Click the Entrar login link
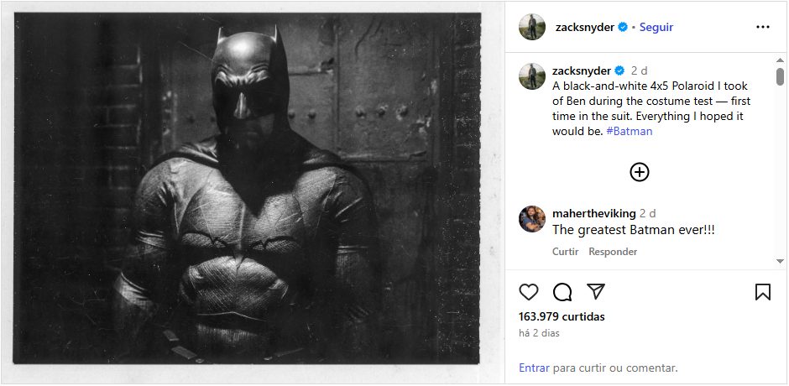The height and width of the screenshot is (386, 789). [534, 368]
